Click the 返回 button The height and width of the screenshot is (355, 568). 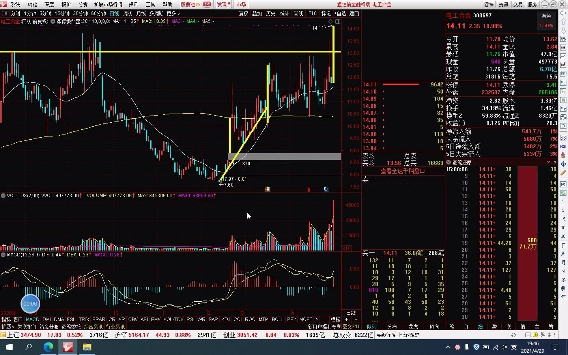354,13
